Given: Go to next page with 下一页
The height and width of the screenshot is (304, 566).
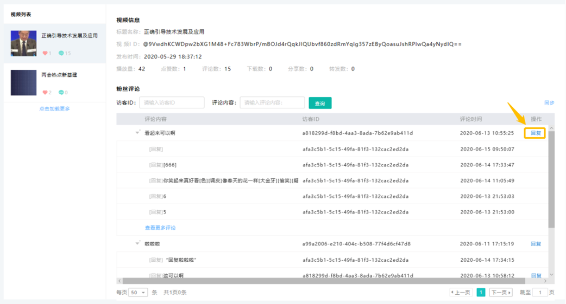Looking at the screenshot, I should click(x=500, y=293).
